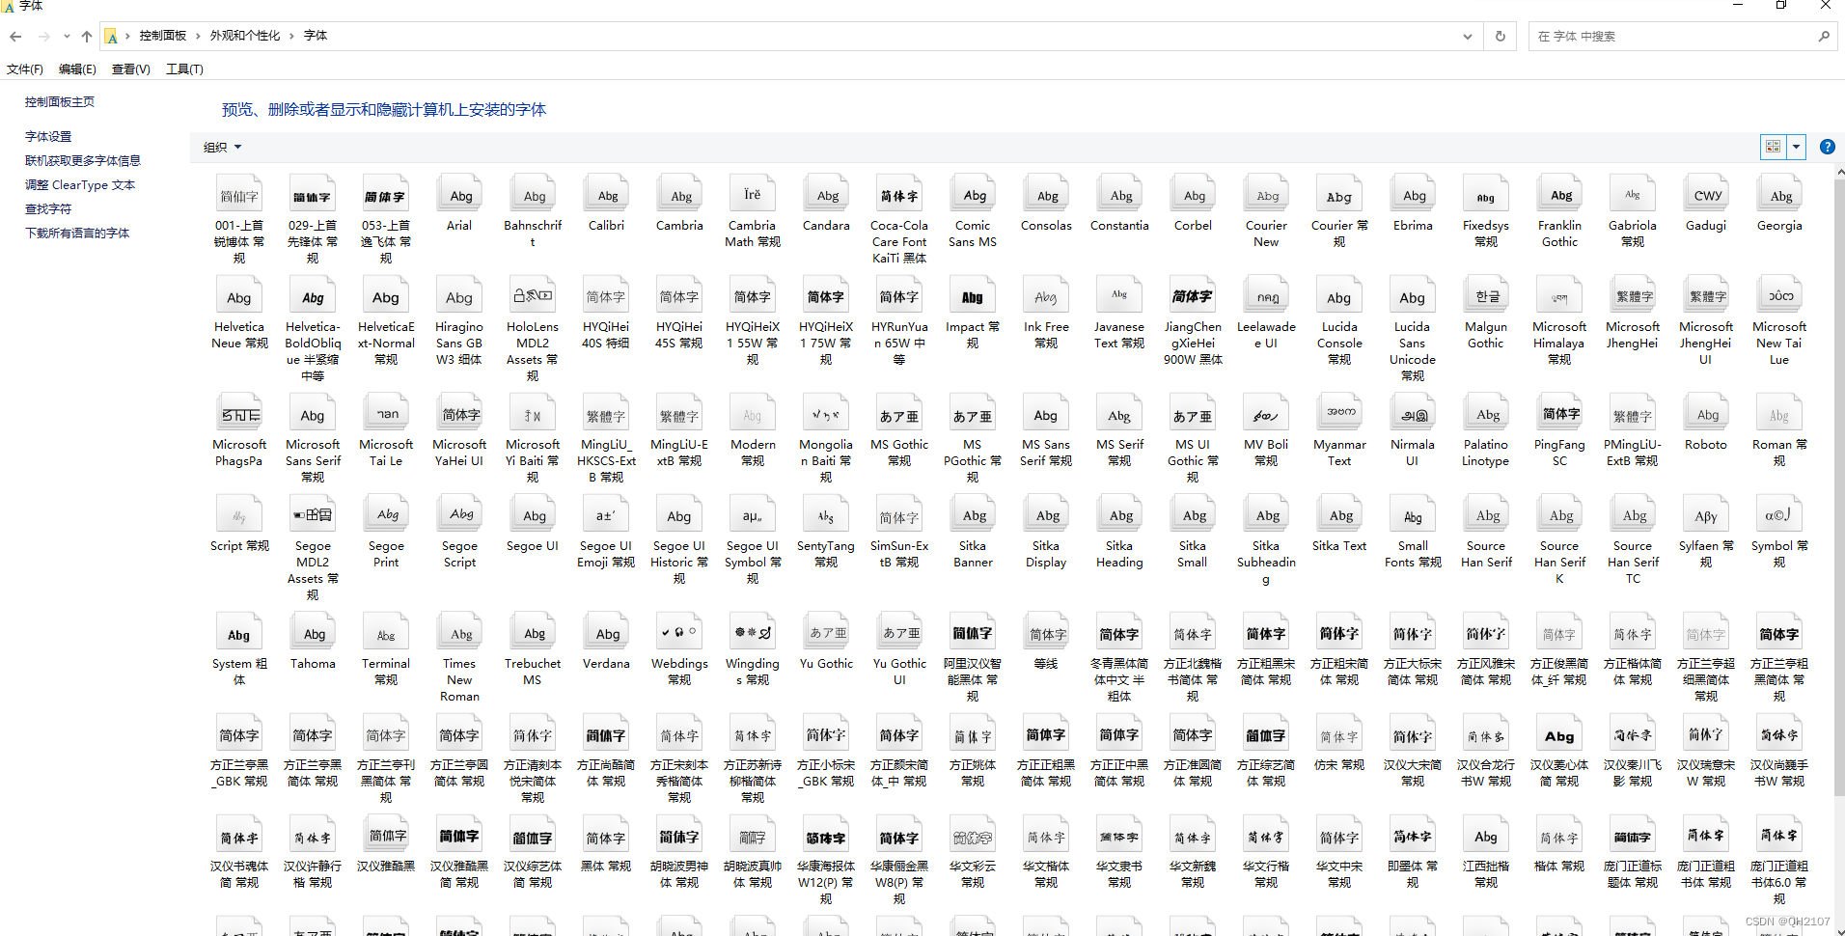This screenshot has width=1845, height=936.
Task: Open 字体设置 link
Action: pyautogui.click(x=48, y=137)
